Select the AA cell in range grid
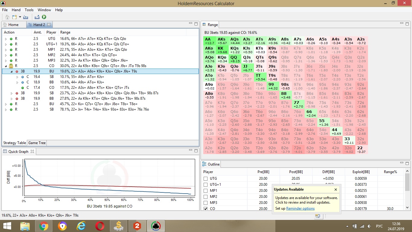This screenshot has width=412, height=232. tap(210, 41)
